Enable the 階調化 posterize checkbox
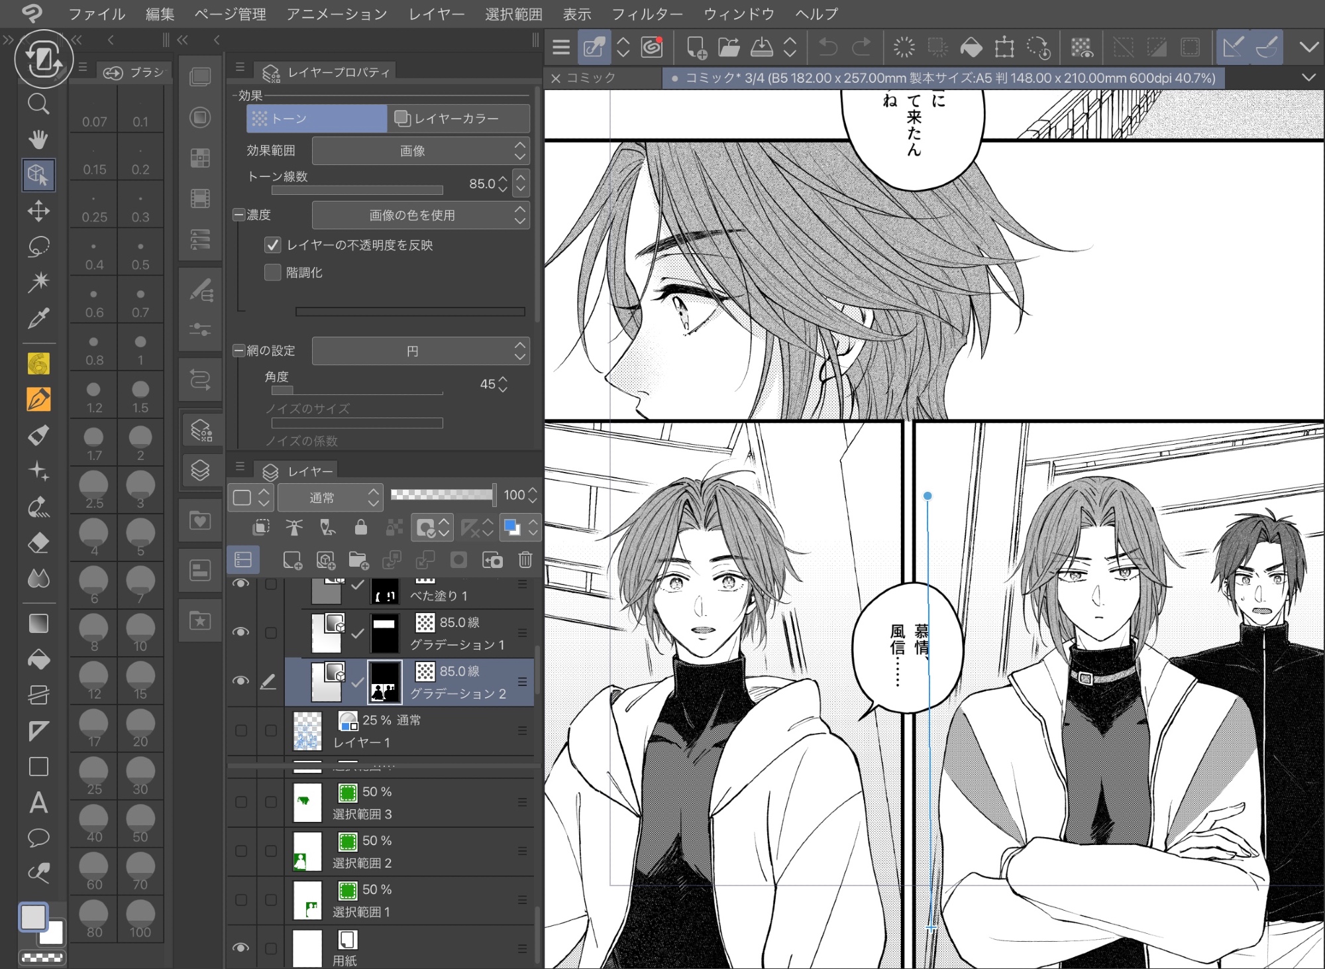Image resolution: width=1325 pixels, height=969 pixels. click(273, 272)
